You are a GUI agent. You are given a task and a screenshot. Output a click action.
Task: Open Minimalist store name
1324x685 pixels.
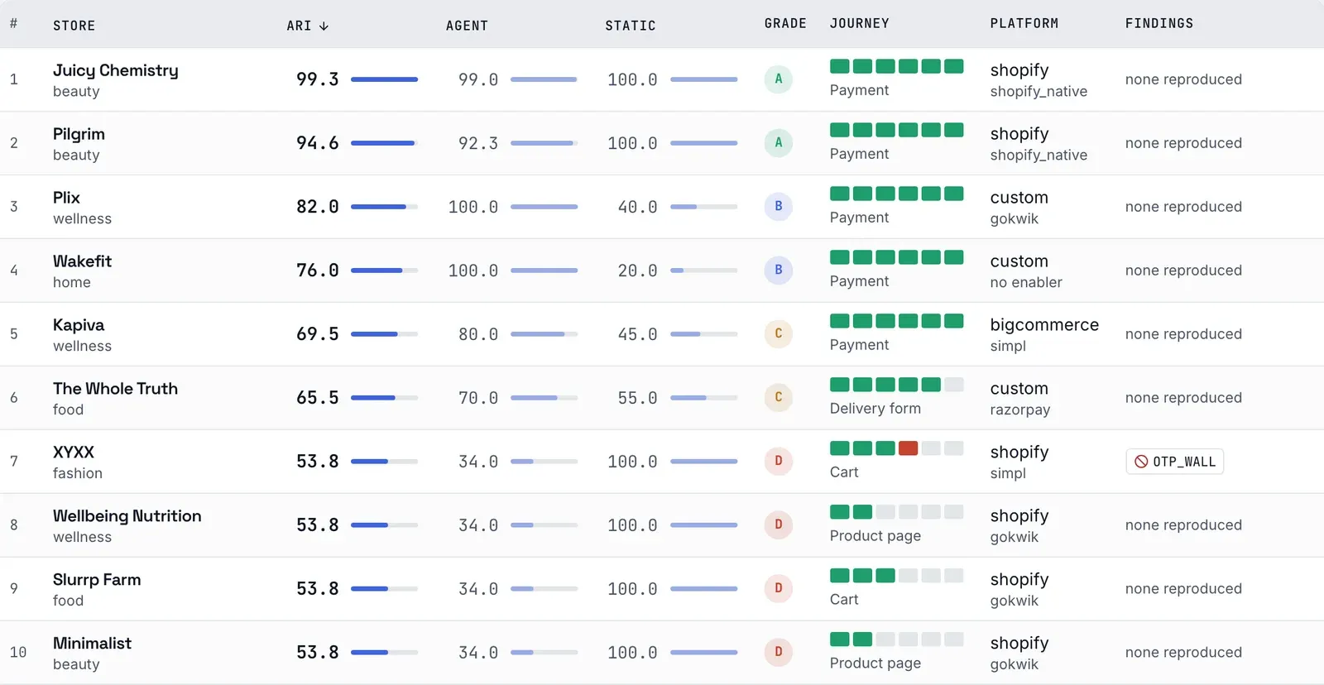(x=92, y=644)
